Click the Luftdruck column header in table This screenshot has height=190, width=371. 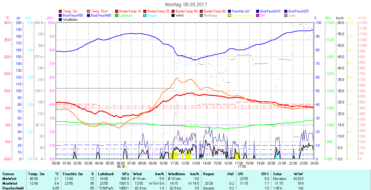click(106, 174)
